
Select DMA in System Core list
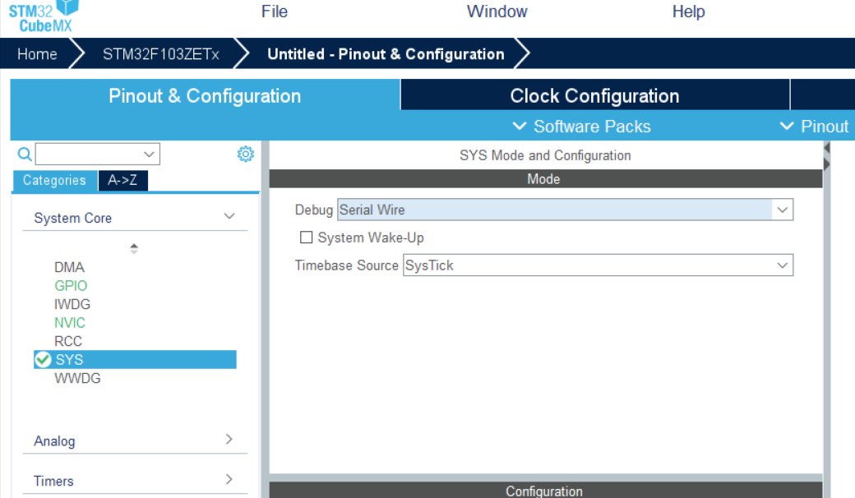(x=69, y=267)
